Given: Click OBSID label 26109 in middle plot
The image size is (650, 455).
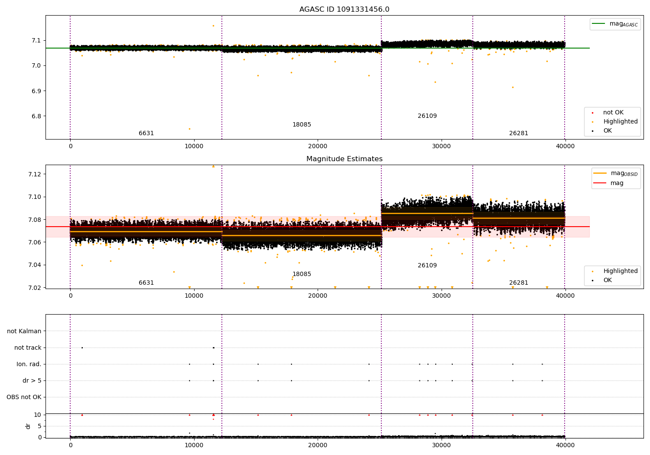Looking at the screenshot, I should pyautogui.click(x=427, y=266).
